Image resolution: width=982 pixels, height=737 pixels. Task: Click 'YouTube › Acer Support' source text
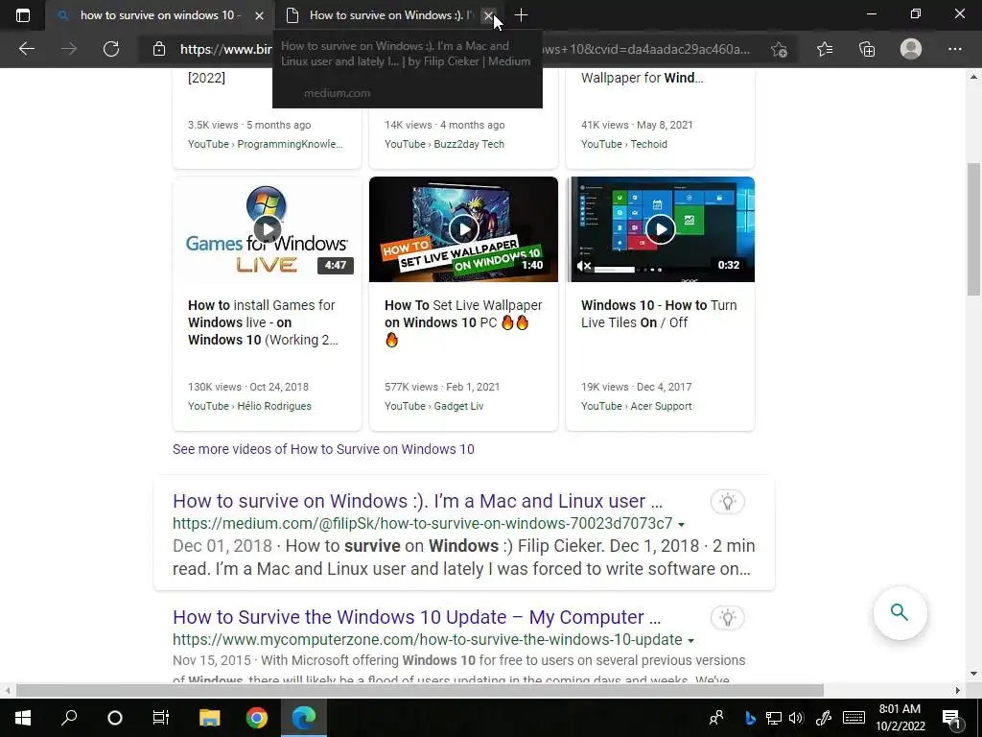[637, 406]
